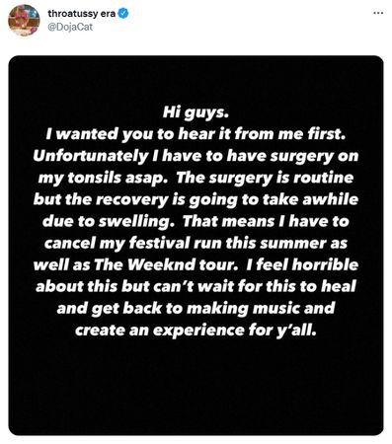Viewport: 392px width, 444px height.
Task: Open the attached black statement image
Action: [196, 246]
